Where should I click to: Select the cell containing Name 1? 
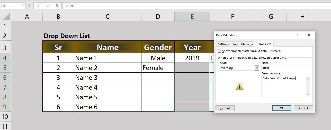coord(108,58)
